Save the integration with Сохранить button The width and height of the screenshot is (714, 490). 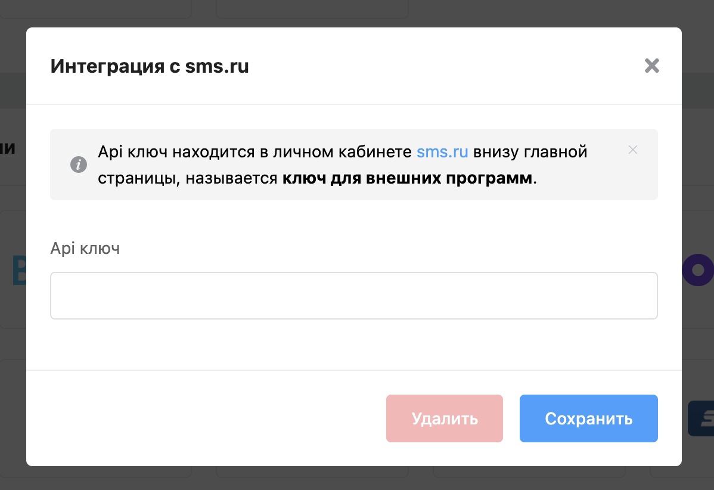coord(588,418)
